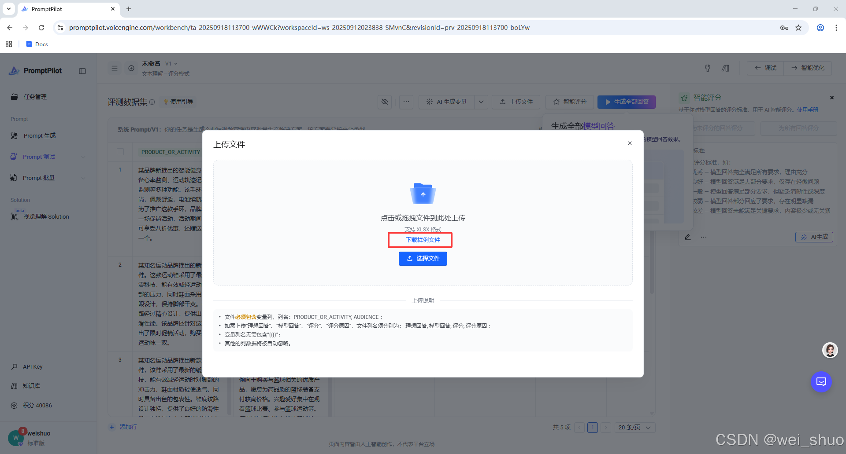Close the upload file dialog
Image resolution: width=846 pixels, height=454 pixels.
point(630,143)
